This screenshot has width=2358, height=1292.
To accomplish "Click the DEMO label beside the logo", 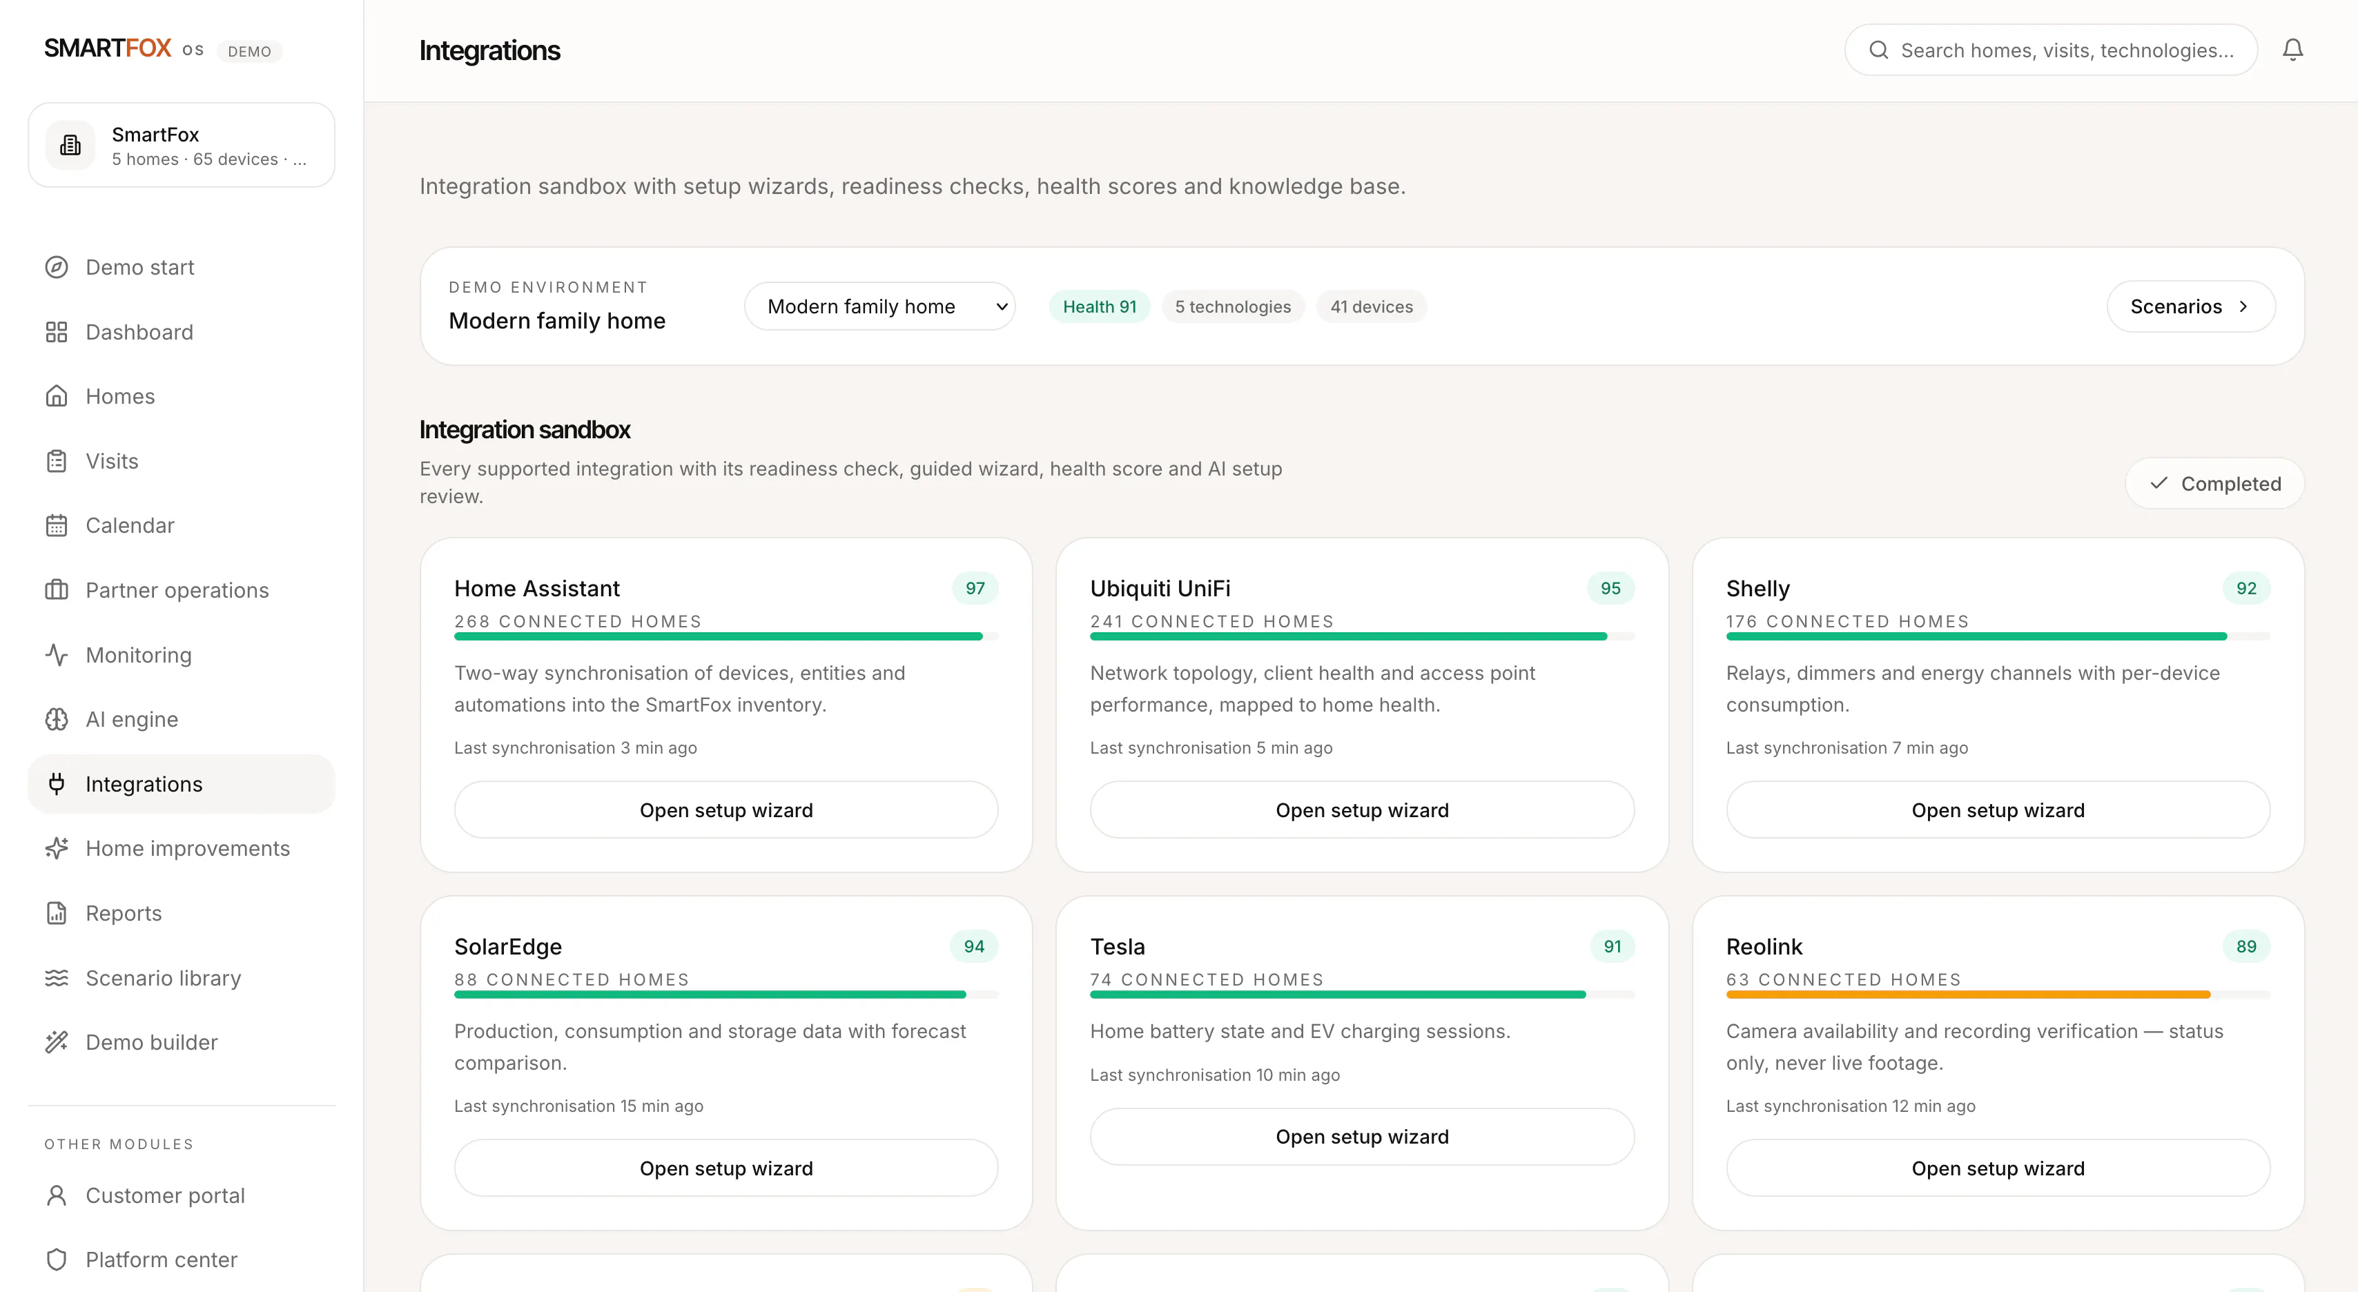I will [x=249, y=51].
